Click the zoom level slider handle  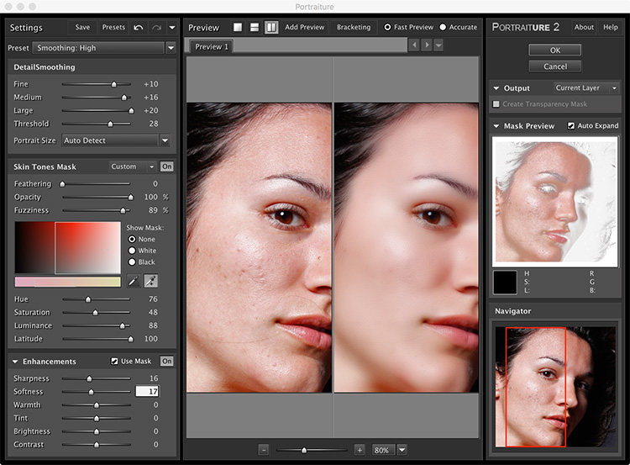point(304,450)
